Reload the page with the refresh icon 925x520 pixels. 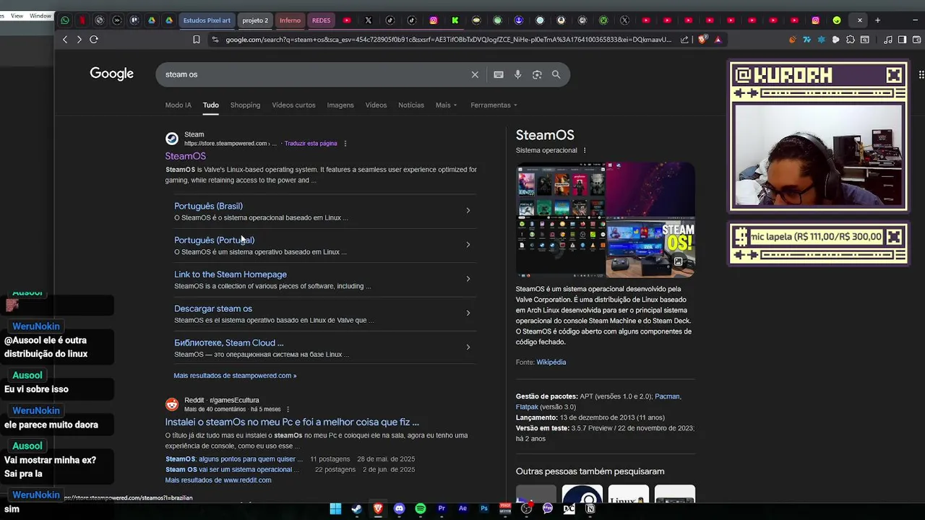94,39
